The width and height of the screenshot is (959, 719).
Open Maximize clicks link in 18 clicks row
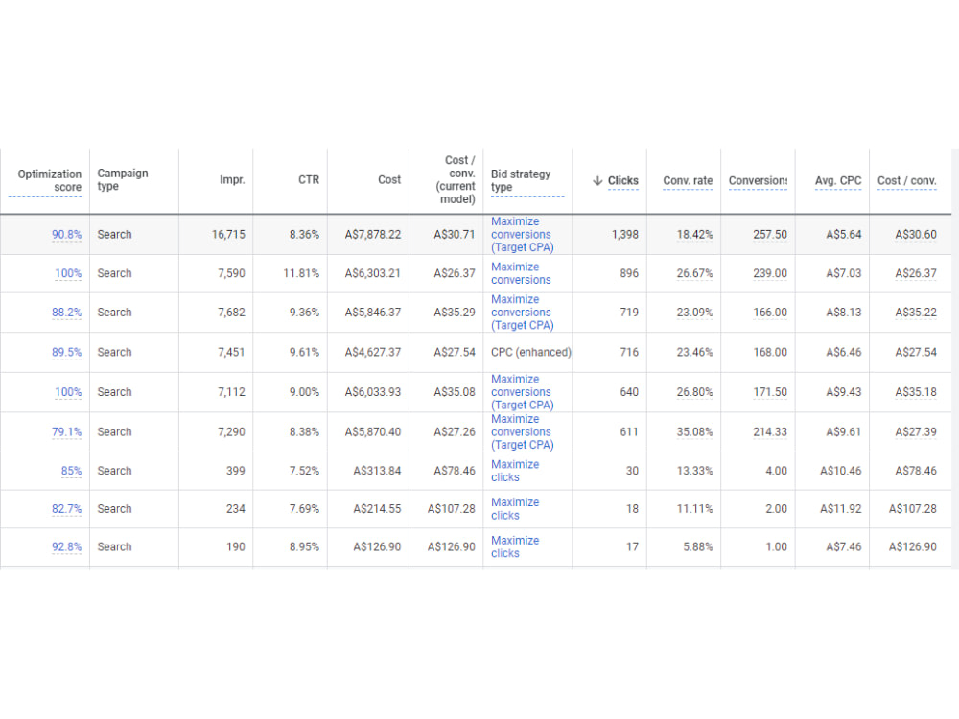515,509
